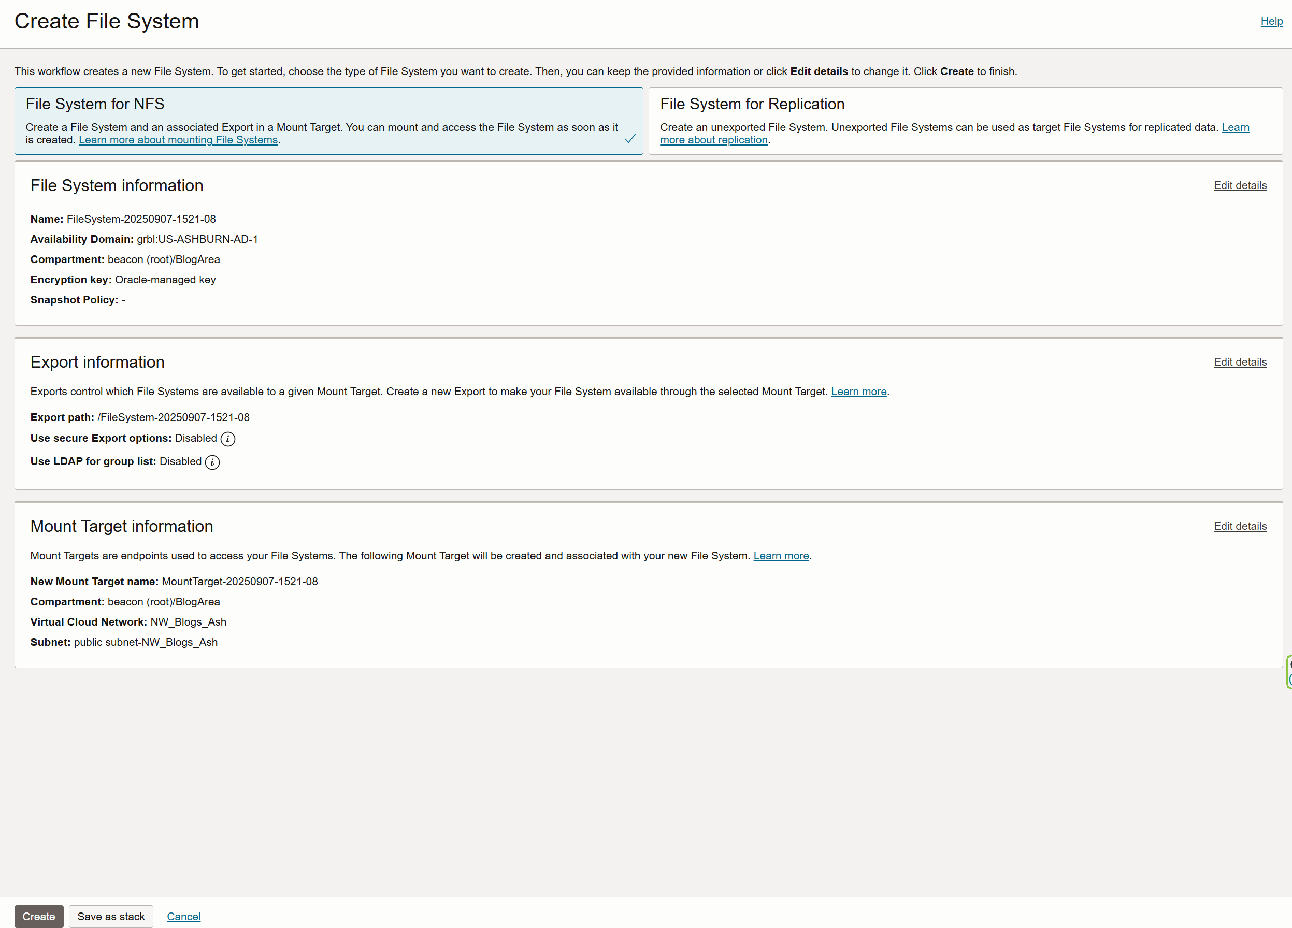The height and width of the screenshot is (928, 1292).
Task: Follow Learn more link in Export information
Action: click(858, 392)
